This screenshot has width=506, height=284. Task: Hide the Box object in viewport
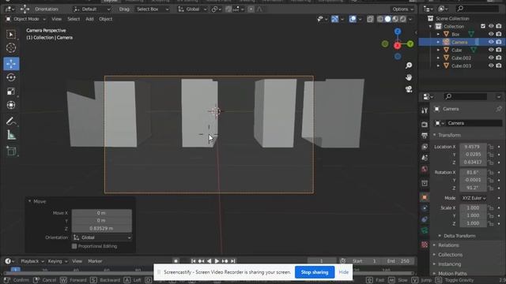click(491, 34)
